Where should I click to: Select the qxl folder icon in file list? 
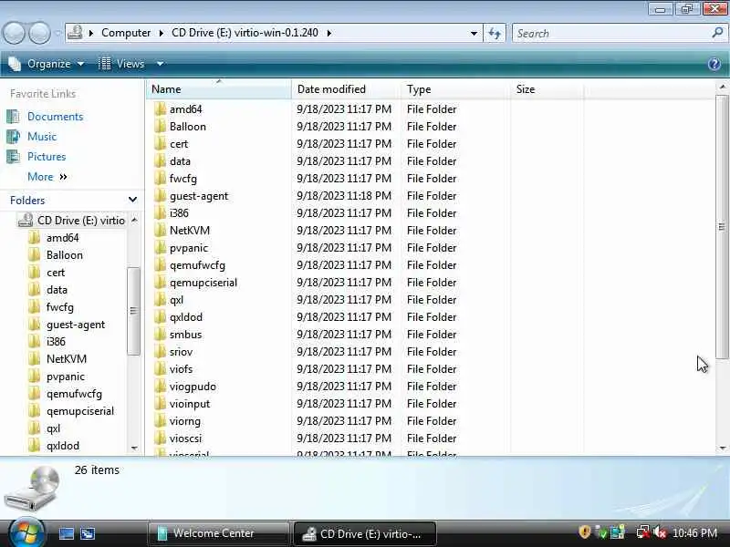tap(161, 300)
